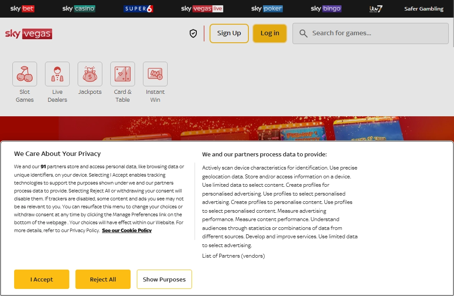Open the Sky Bet logo link
Viewport: 454px width, 296px height.
23,9
